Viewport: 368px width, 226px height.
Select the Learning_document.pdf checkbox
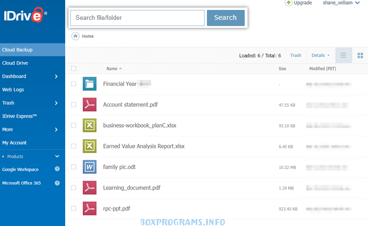pos(73,188)
